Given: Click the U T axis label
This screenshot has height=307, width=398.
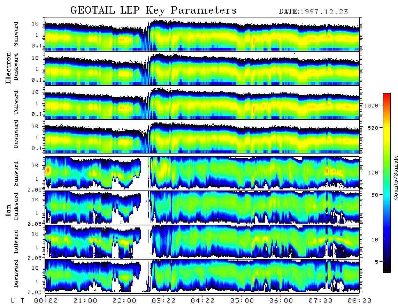Looking at the screenshot, I should pos(17,301).
